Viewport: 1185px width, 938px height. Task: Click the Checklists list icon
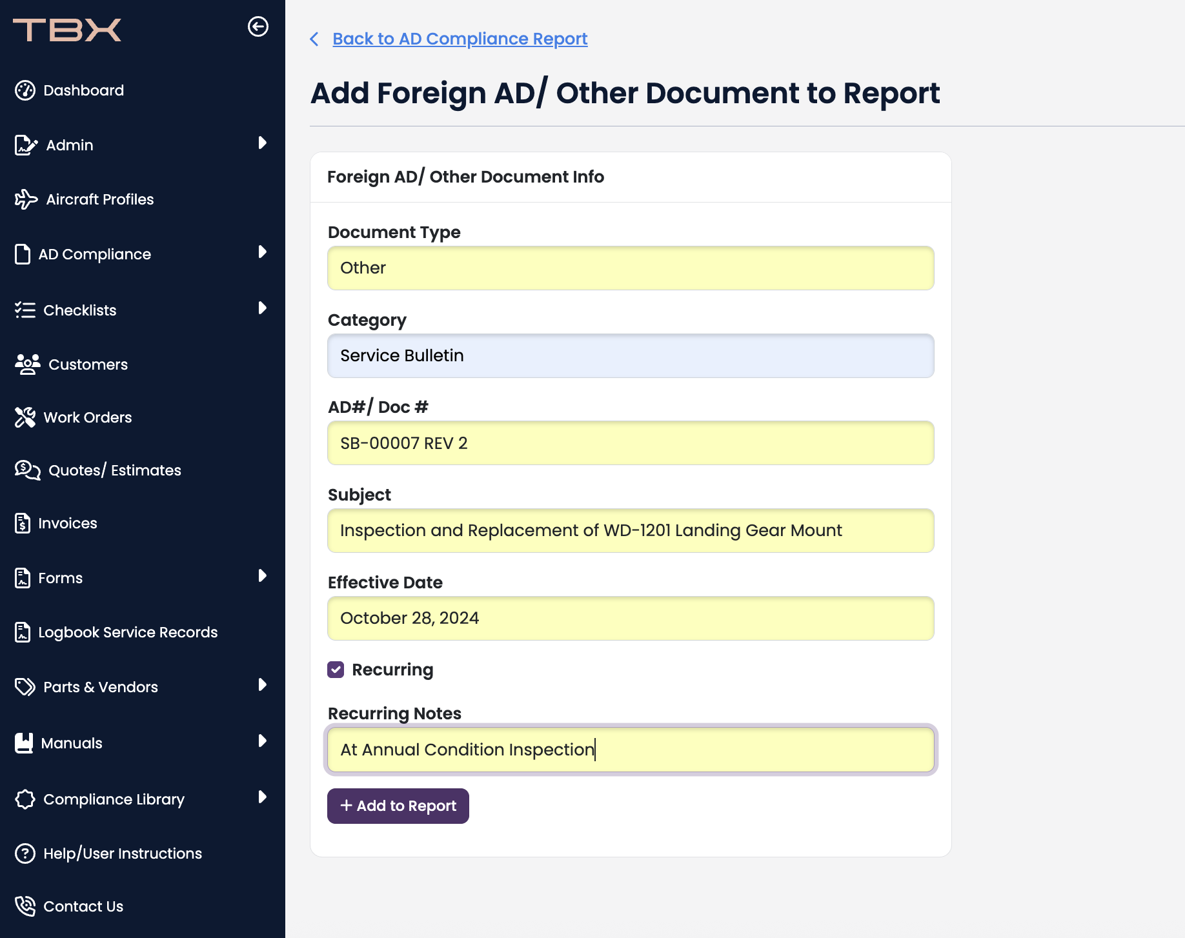pos(25,310)
